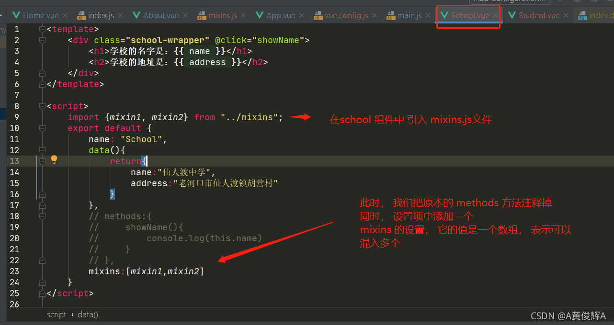Image resolution: width=614 pixels, height=325 pixels.
Task: Click the 'script' breadcrumb item
Action: [57, 314]
